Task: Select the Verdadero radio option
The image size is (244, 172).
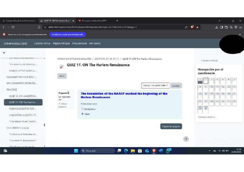Action: tap(83, 109)
